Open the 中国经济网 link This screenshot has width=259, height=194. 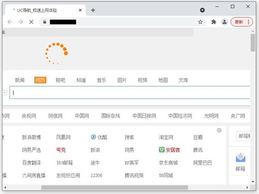click(180, 116)
